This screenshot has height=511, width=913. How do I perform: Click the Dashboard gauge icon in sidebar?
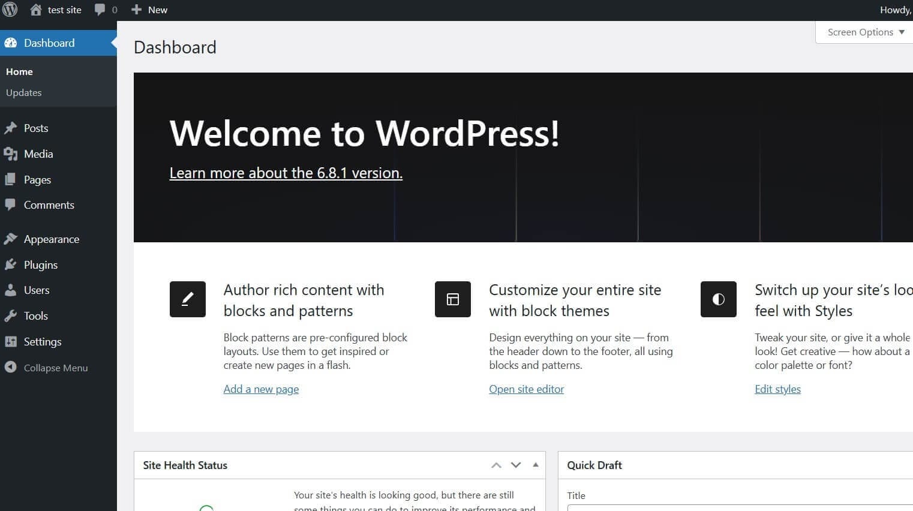click(x=11, y=43)
